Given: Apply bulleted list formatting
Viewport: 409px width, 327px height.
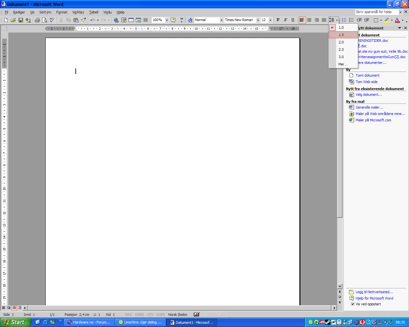Looking at the screenshot, I should pyautogui.click(x=351, y=20).
